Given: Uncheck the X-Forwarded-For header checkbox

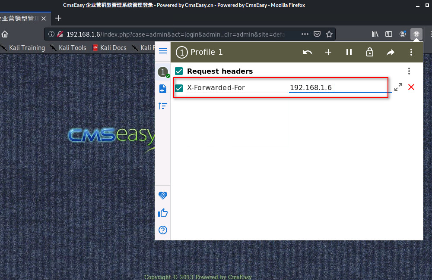Looking at the screenshot, I should [x=179, y=88].
